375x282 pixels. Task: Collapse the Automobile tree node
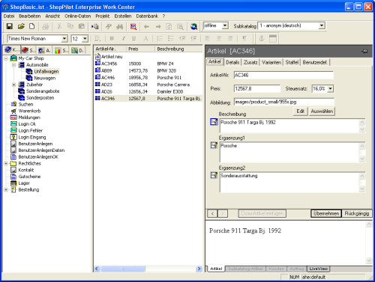pos(14,65)
